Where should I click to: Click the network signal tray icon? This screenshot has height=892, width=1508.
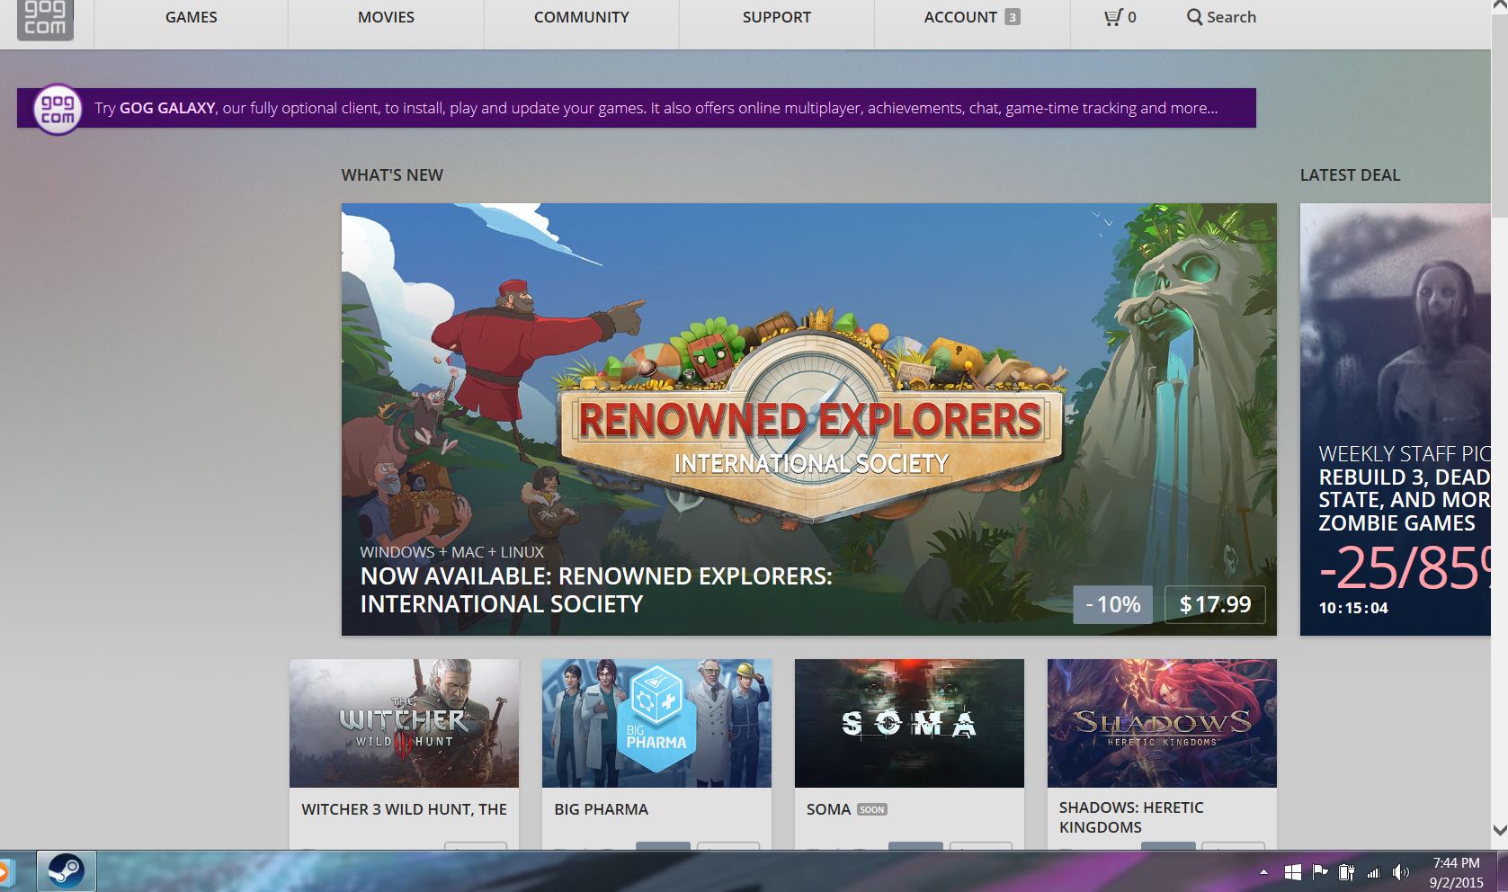[1373, 871]
